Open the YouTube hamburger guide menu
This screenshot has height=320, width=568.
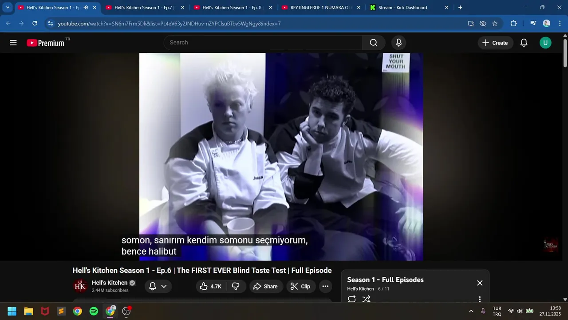(x=13, y=43)
